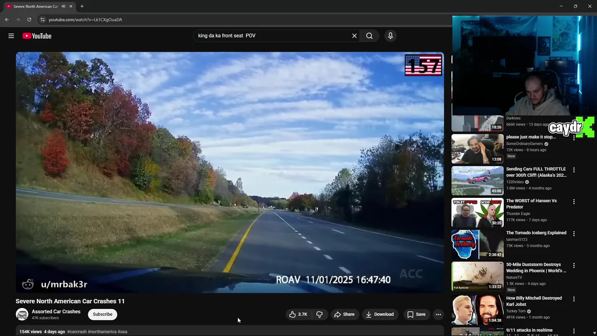597x336 pixels.
Task: Save video to a playlist
Action: click(x=416, y=315)
